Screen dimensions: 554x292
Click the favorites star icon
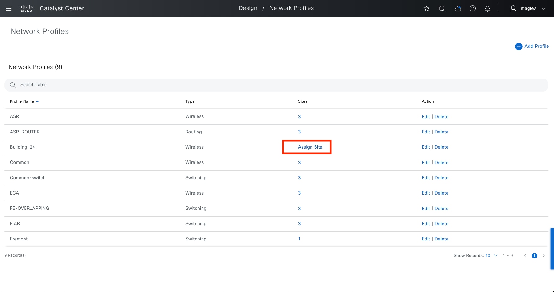pos(427,9)
